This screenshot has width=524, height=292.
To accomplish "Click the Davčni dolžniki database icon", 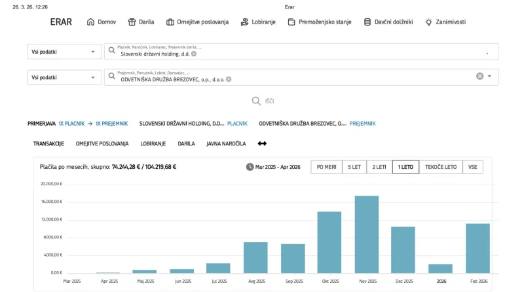I will click(x=367, y=22).
